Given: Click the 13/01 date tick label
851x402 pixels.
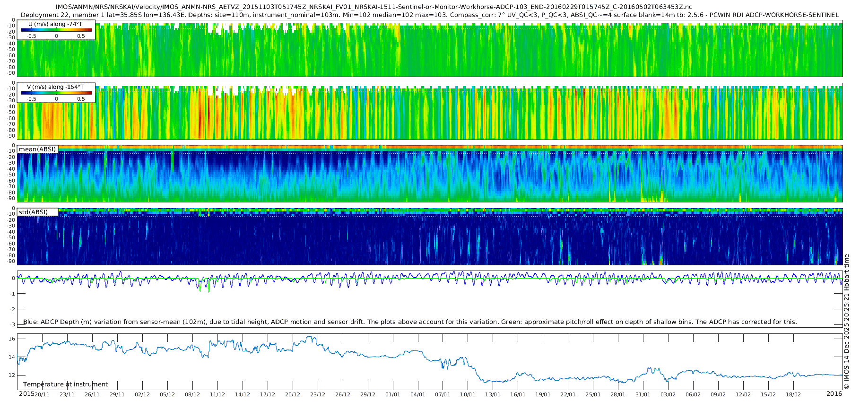Looking at the screenshot, I should pyautogui.click(x=493, y=394).
